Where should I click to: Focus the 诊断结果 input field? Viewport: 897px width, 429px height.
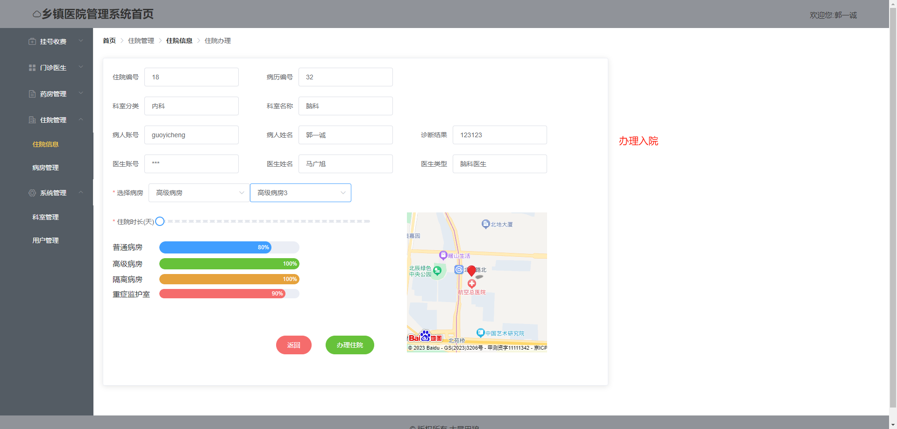(499, 135)
